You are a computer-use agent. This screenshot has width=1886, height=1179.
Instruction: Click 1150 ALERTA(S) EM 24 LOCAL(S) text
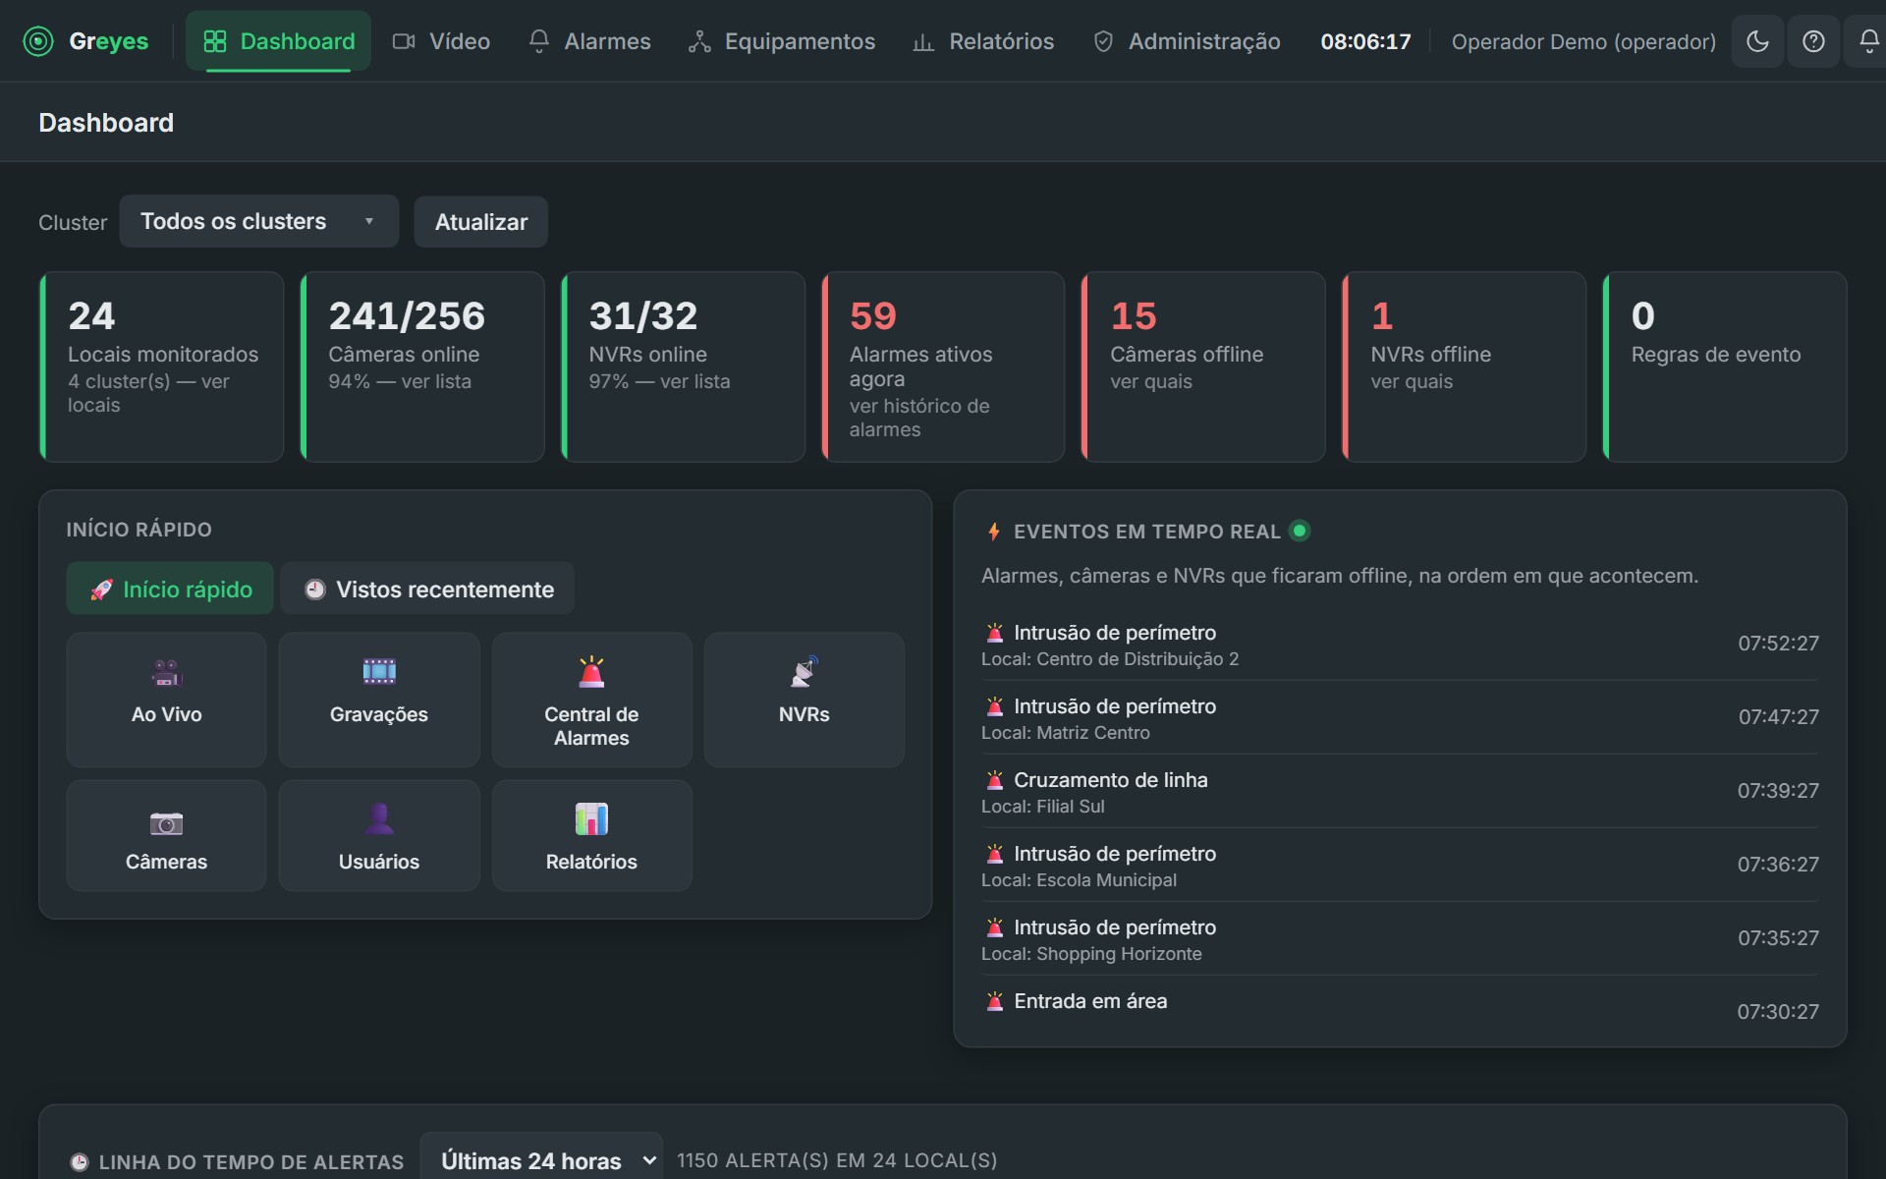tap(837, 1160)
